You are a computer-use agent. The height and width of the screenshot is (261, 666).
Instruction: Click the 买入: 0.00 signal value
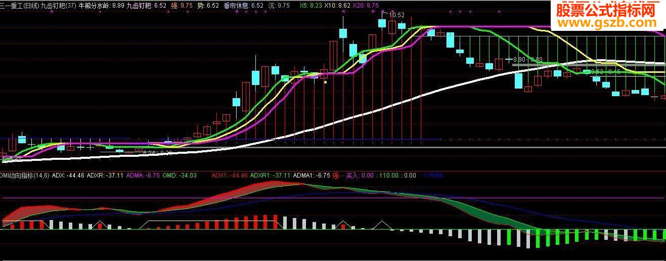[359, 176]
